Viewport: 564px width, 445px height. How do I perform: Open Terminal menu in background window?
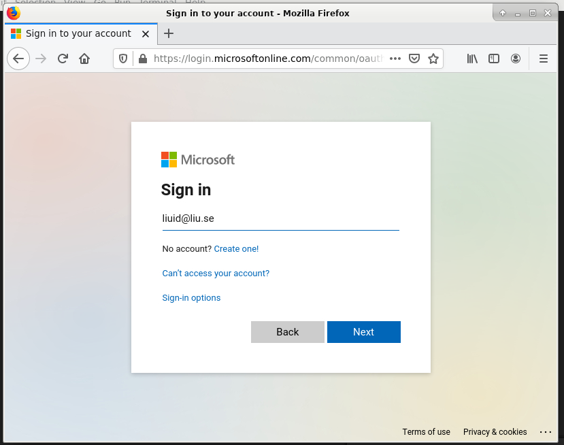click(158, 2)
